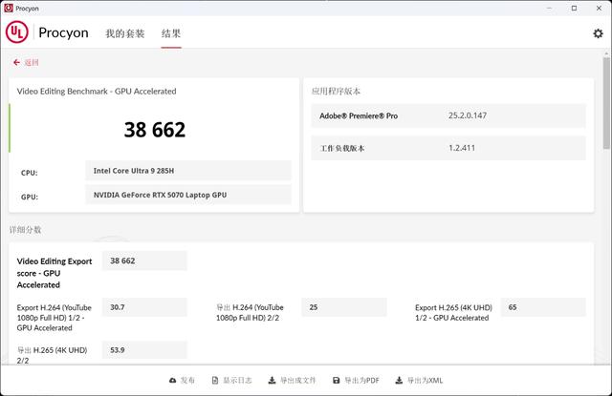Click the back arrow icon

pos(16,62)
